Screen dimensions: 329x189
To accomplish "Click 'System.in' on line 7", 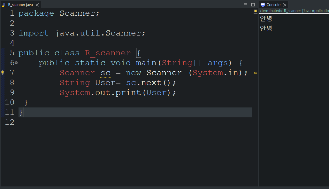I will click(216, 73).
